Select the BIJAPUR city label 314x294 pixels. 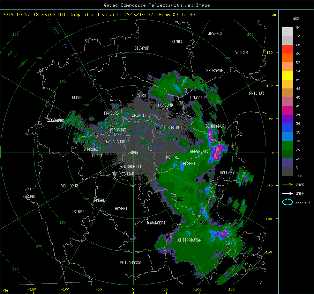click(x=142, y=48)
